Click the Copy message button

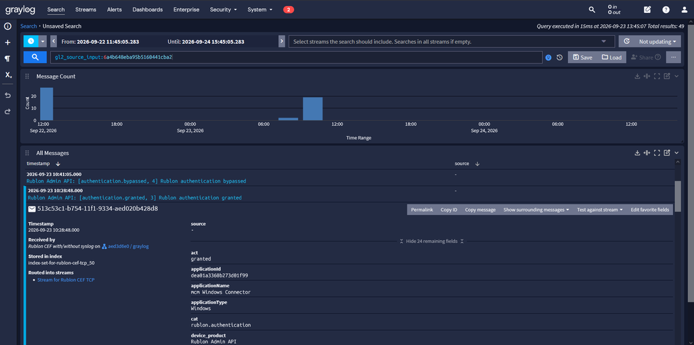coord(481,210)
